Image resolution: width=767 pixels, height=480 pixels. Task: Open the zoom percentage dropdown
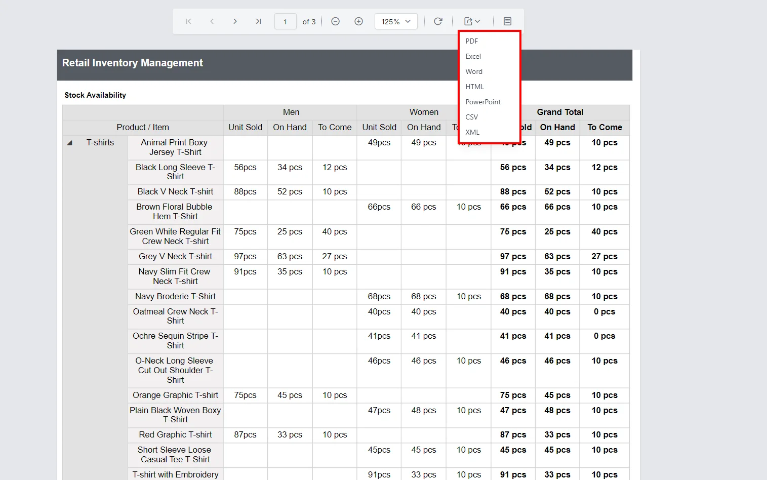396,21
